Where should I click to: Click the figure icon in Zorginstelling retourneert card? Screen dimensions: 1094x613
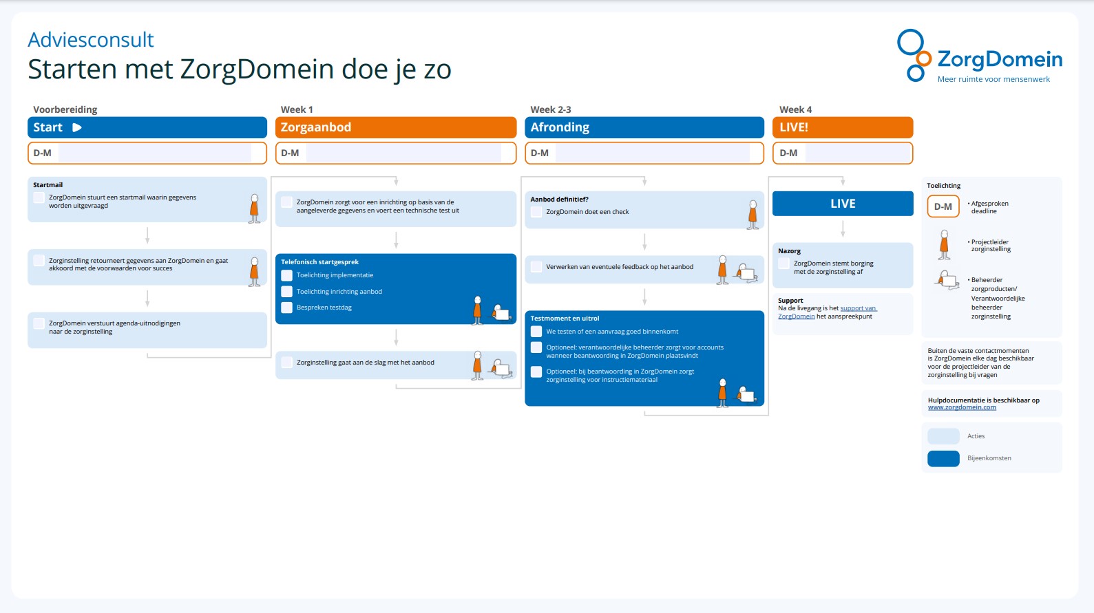click(254, 272)
